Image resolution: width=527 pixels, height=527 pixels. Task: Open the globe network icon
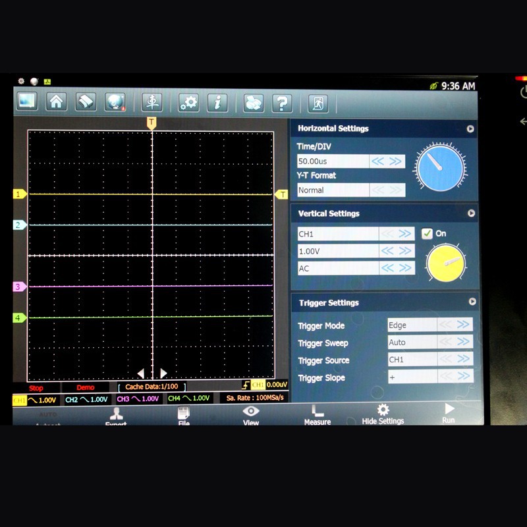[115, 102]
